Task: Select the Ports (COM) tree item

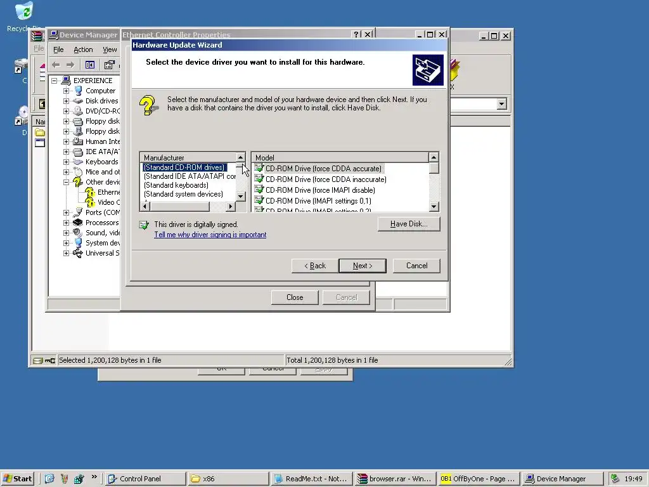Action: coord(102,212)
